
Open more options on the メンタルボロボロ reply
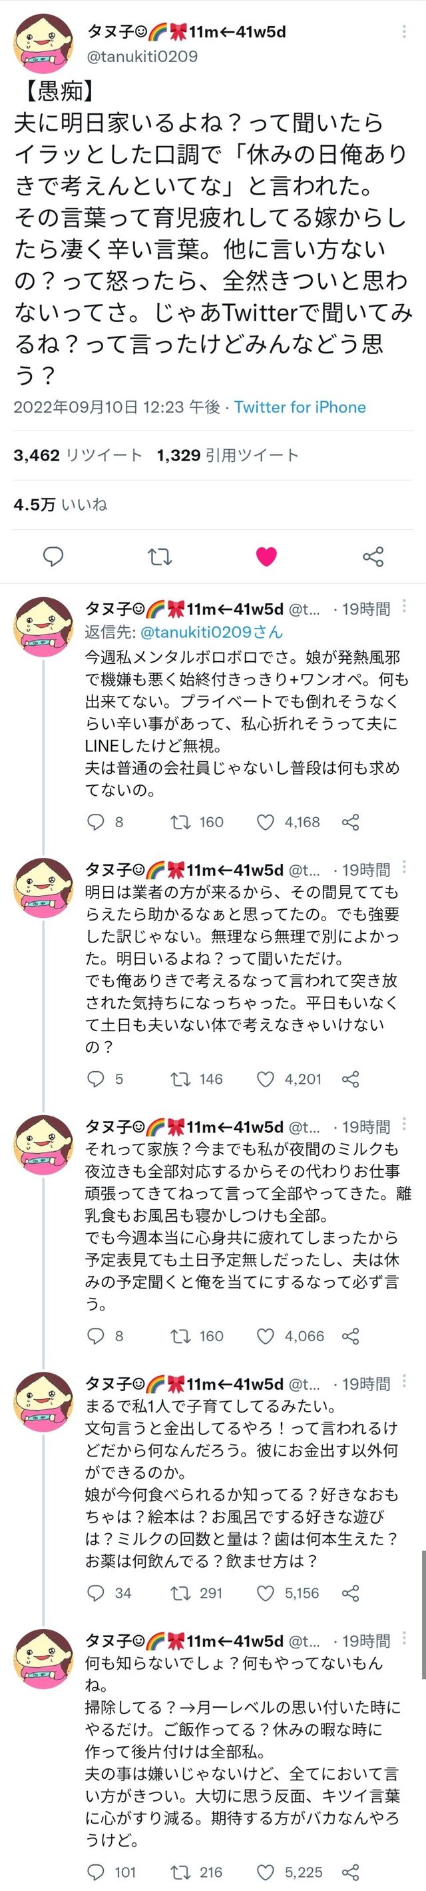click(404, 607)
